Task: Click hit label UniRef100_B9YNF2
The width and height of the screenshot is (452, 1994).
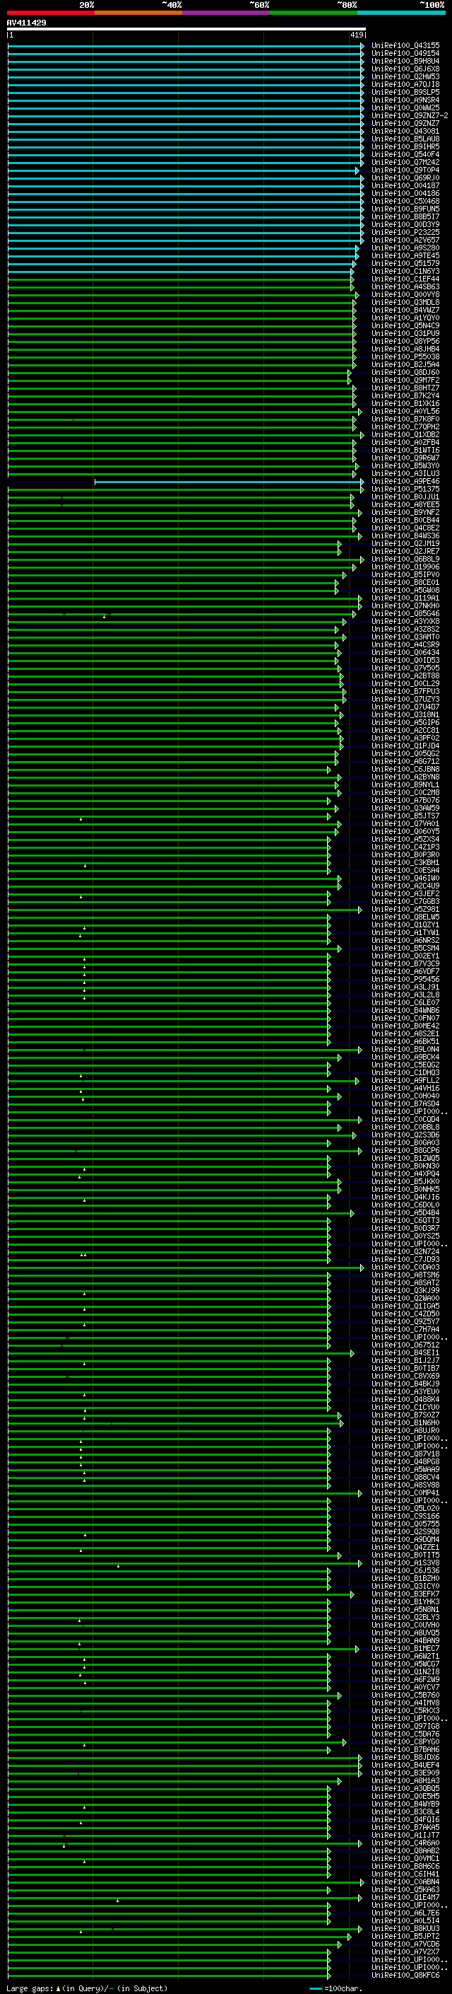Action: click(x=405, y=512)
